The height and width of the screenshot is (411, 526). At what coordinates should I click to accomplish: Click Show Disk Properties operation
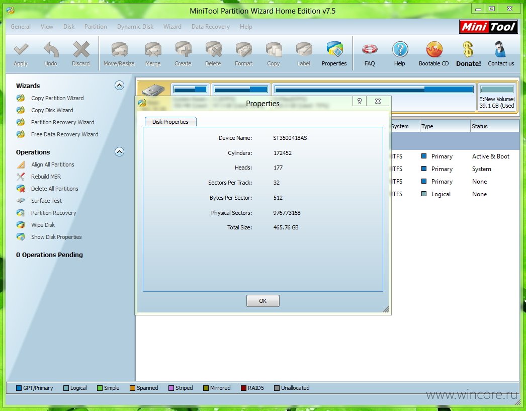pos(56,237)
